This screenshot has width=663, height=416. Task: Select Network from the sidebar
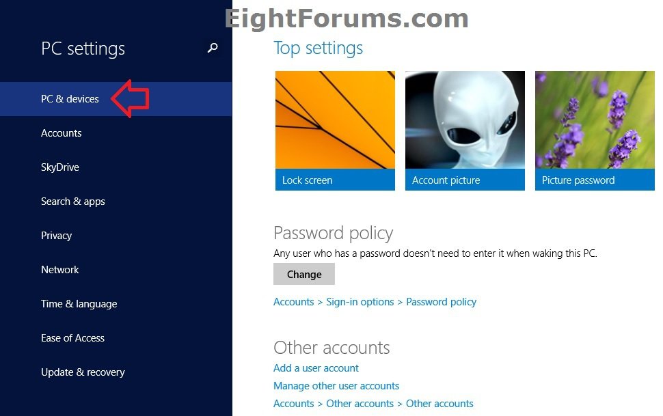116,270
